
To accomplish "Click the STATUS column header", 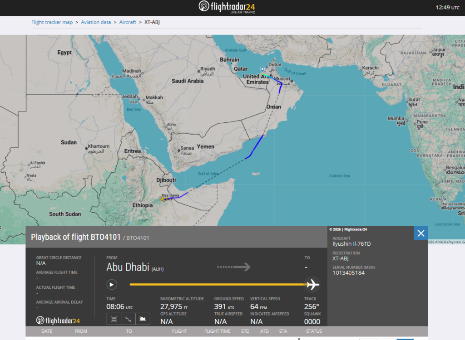I will click(x=314, y=331).
